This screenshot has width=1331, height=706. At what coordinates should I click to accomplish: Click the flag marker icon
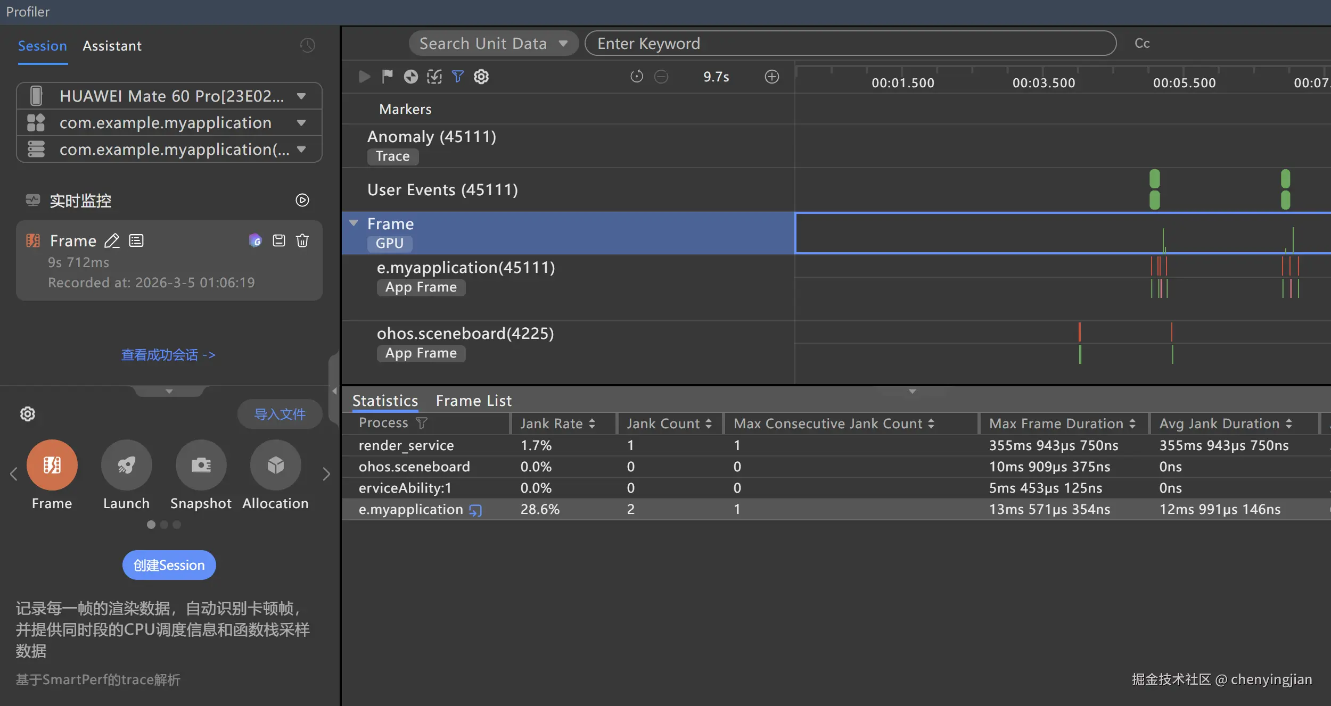pyautogui.click(x=387, y=77)
